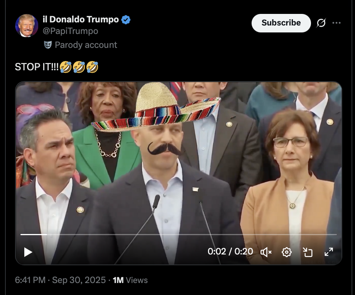This screenshot has width=355, height=295.
Task: Click the blue verified badge
Action: (126, 19)
